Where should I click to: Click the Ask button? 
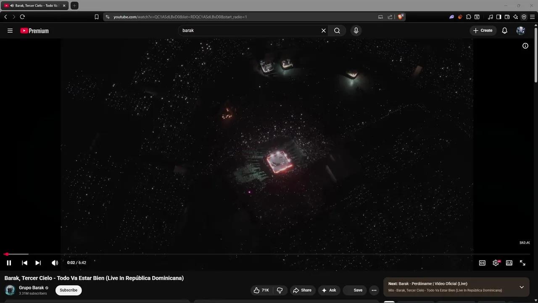(329, 290)
